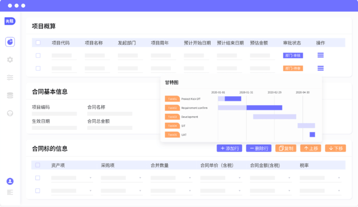Click the 合同名称 input field
The width and height of the screenshot is (358, 207).
[x=110, y=113]
